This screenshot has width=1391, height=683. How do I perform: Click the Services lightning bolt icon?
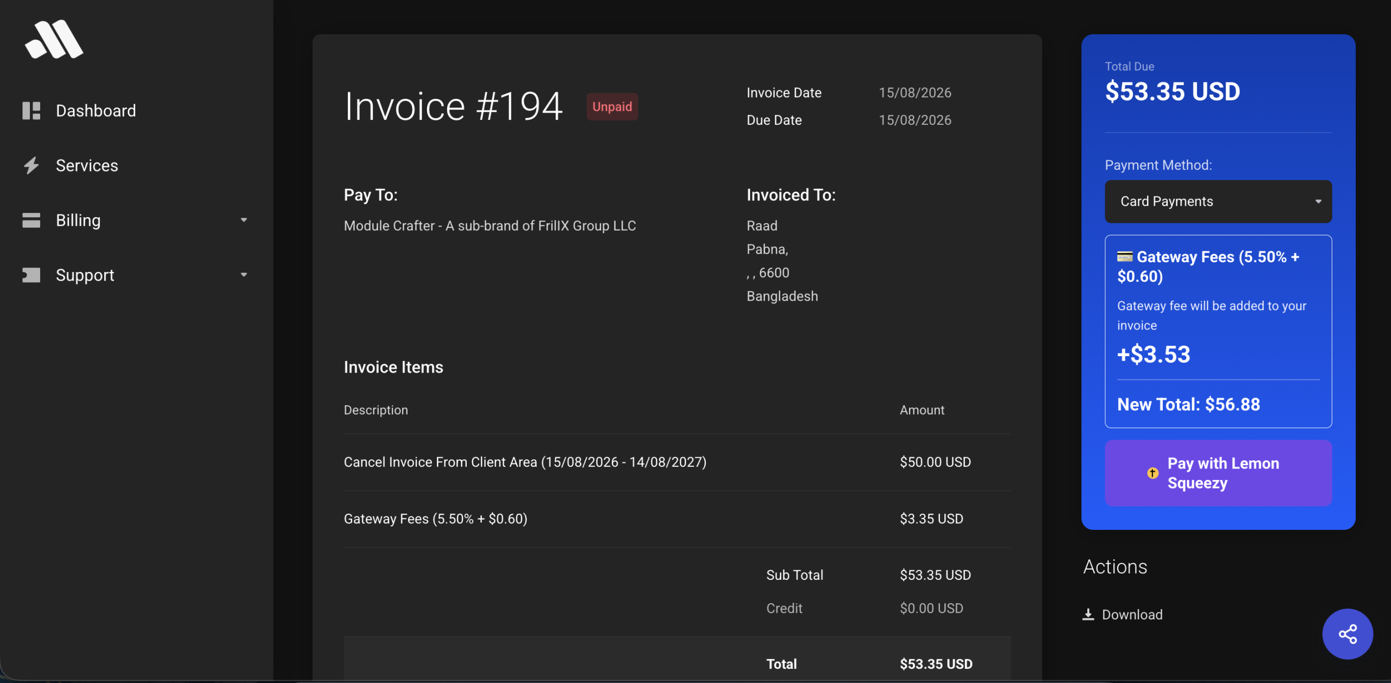click(31, 166)
